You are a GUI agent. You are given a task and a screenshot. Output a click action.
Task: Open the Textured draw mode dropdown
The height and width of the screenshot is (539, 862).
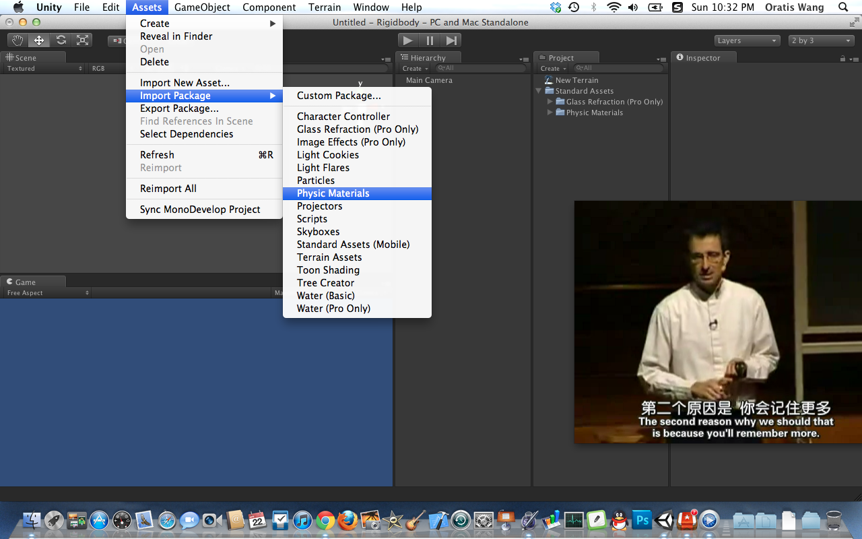pos(44,68)
